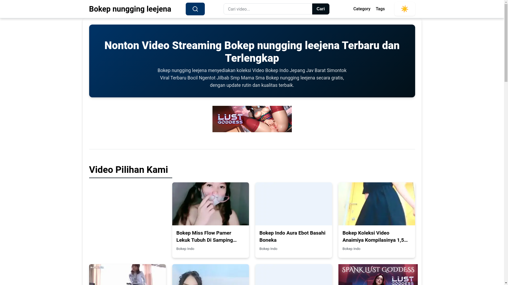The image size is (508, 285).
Task: Click the Lust Goddess banner ad
Action: [x=252, y=119]
